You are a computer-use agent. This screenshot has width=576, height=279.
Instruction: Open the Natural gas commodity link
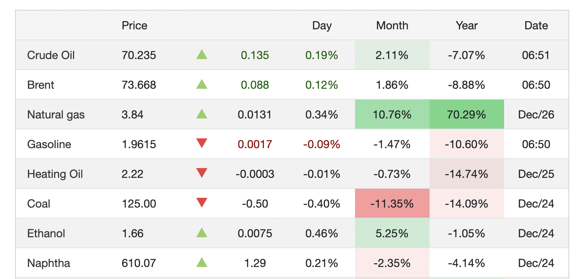click(56, 115)
